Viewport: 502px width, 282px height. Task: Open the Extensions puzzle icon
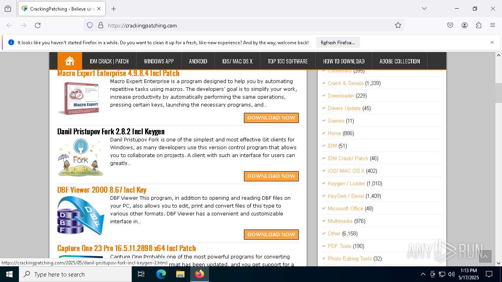pyautogui.click(x=478, y=25)
